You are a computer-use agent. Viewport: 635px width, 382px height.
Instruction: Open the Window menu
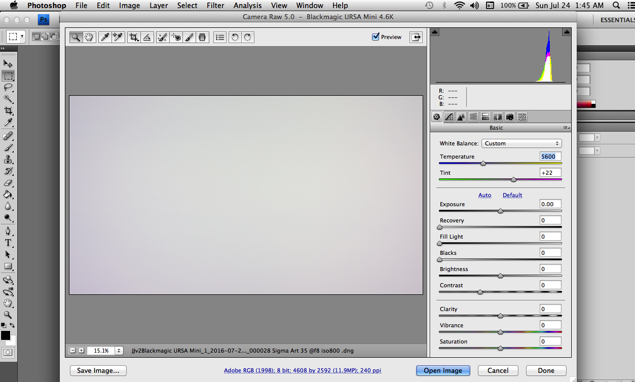click(310, 6)
